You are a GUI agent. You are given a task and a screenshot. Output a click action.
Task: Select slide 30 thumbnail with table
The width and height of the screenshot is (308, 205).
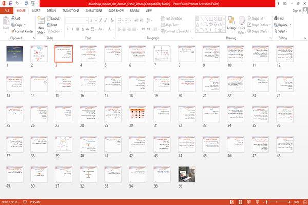137,114
